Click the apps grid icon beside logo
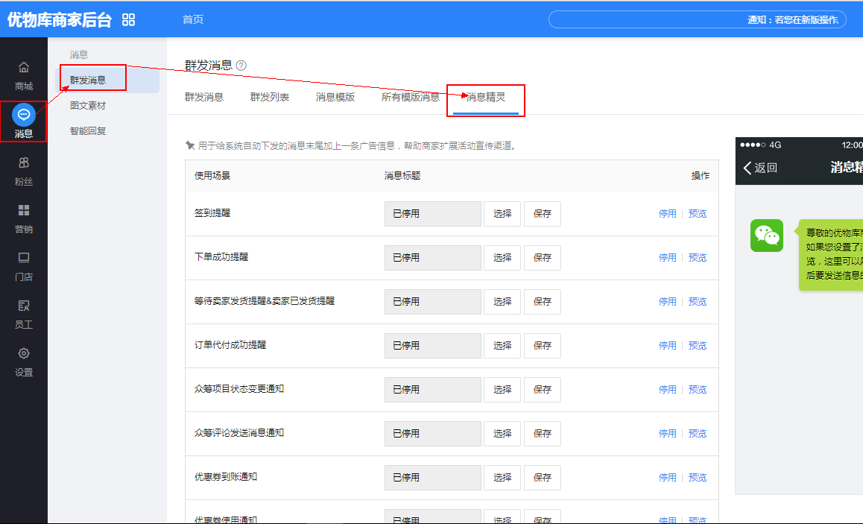This screenshot has height=524, width=863. click(x=129, y=20)
